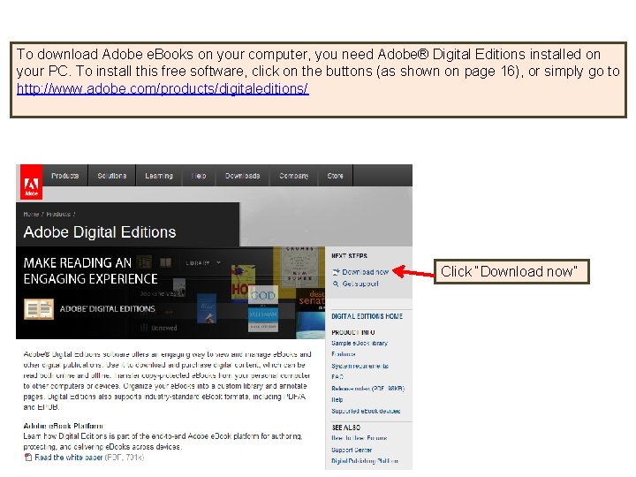Click the PRODUCT INFO heading
This screenshot has height=477, width=636.
(x=352, y=332)
